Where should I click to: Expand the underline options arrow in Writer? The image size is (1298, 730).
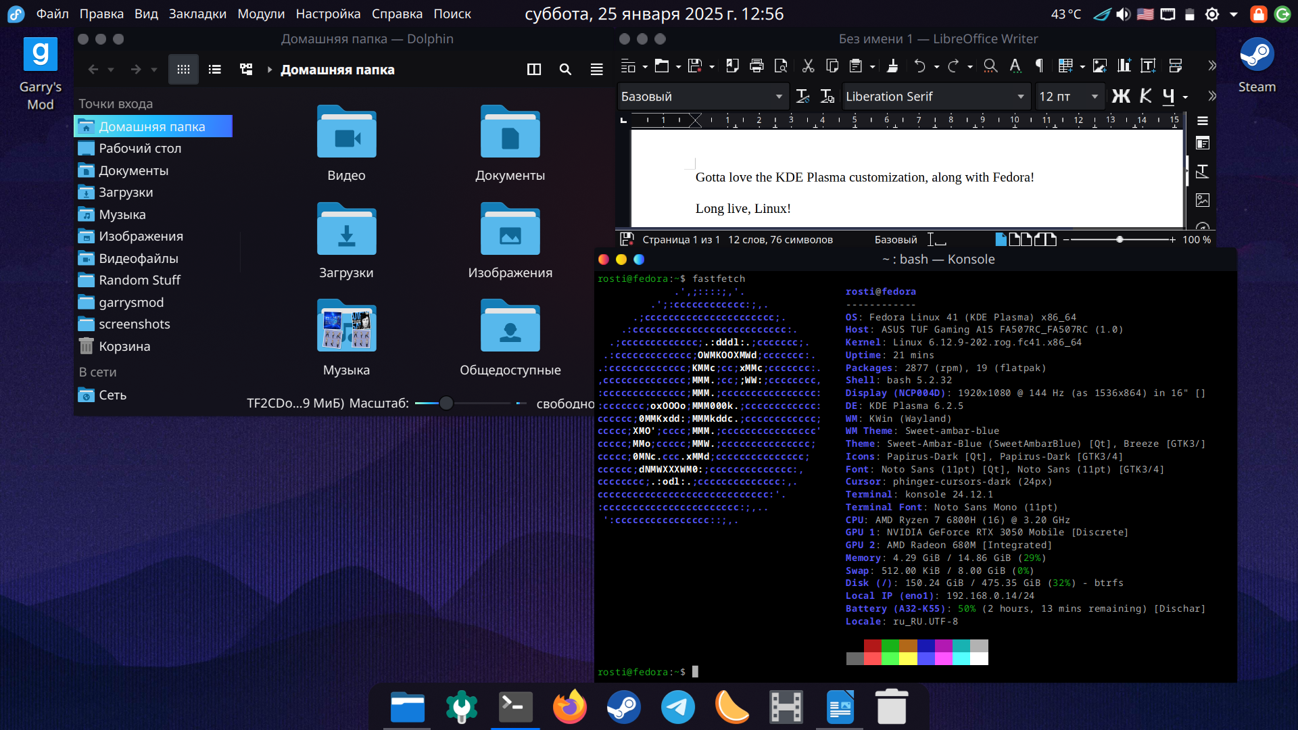(x=1185, y=97)
